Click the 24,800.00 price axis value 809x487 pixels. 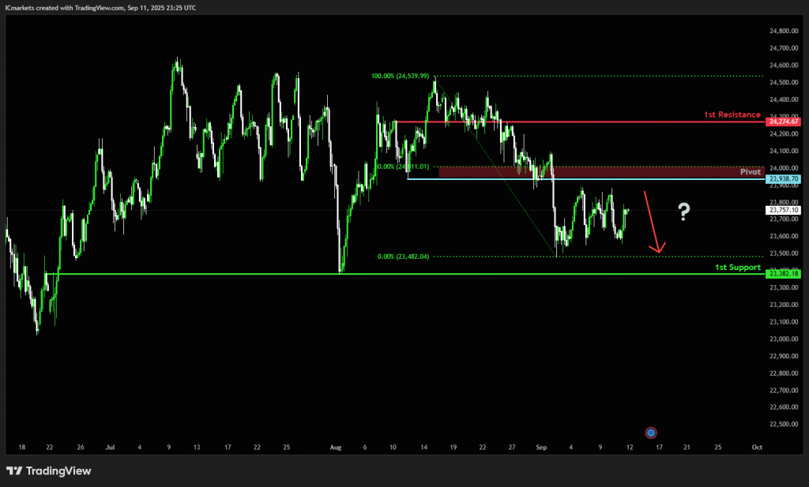tap(784, 31)
